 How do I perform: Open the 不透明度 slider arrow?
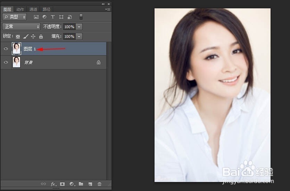[79, 27]
